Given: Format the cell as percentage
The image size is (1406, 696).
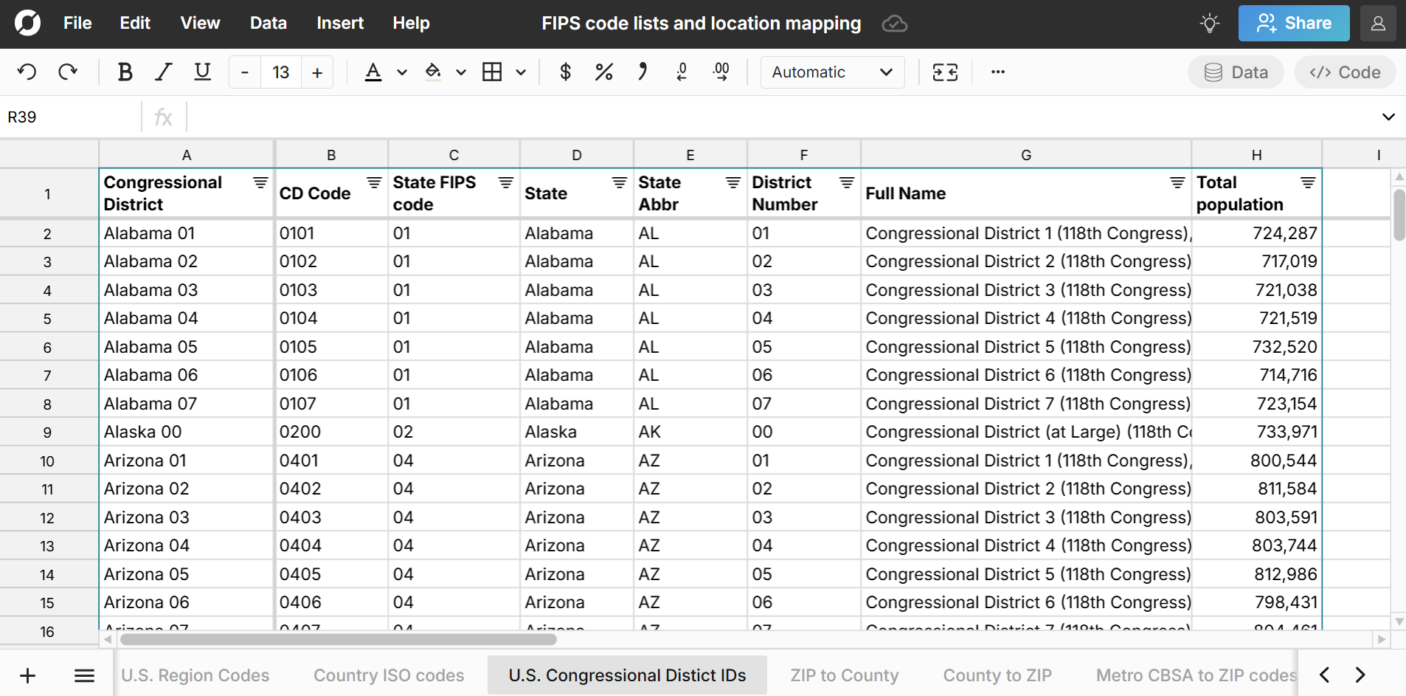Looking at the screenshot, I should [603, 72].
